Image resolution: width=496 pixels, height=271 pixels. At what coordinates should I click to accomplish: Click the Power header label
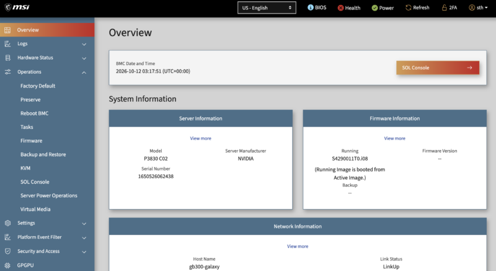tap(386, 8)
